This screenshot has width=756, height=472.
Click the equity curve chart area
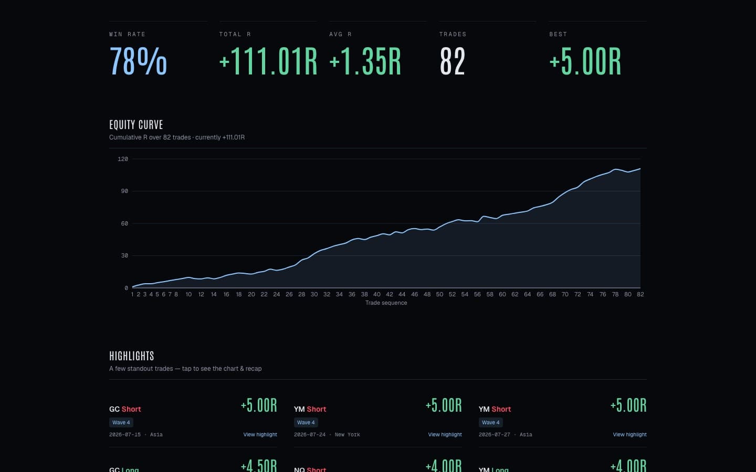[386, 223]
